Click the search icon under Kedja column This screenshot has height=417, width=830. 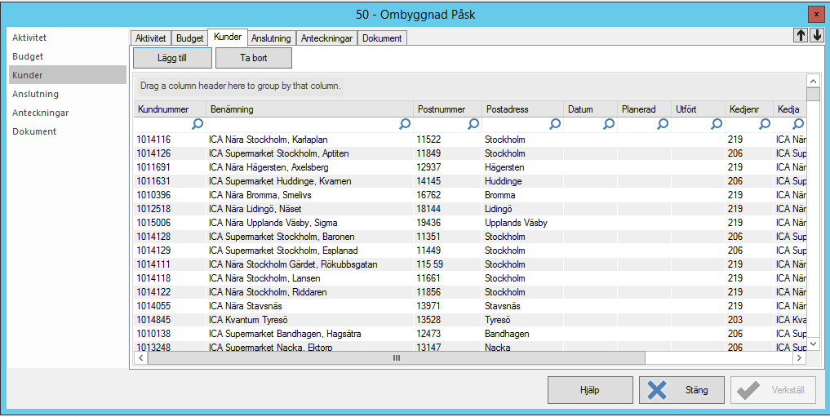click(798, 124)
